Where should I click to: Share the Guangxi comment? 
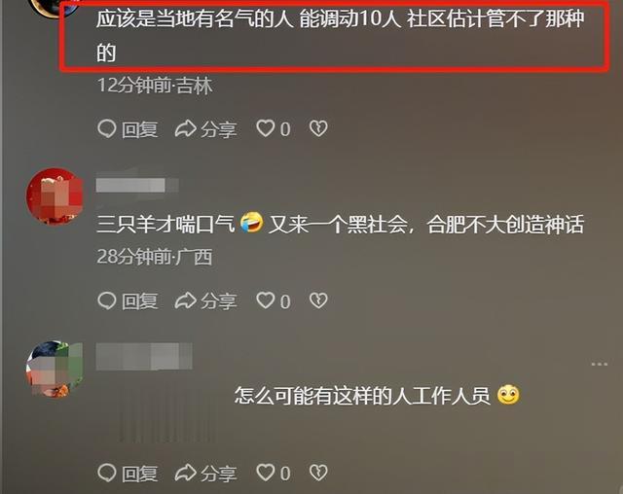tap(205, 301)
